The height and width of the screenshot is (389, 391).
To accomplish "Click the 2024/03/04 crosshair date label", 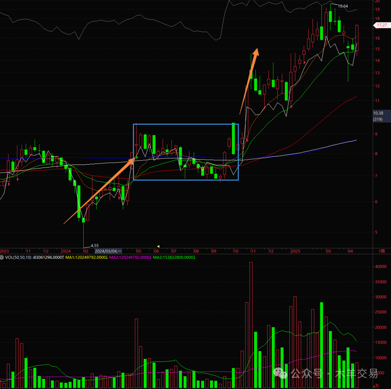I will coord(108,251).
